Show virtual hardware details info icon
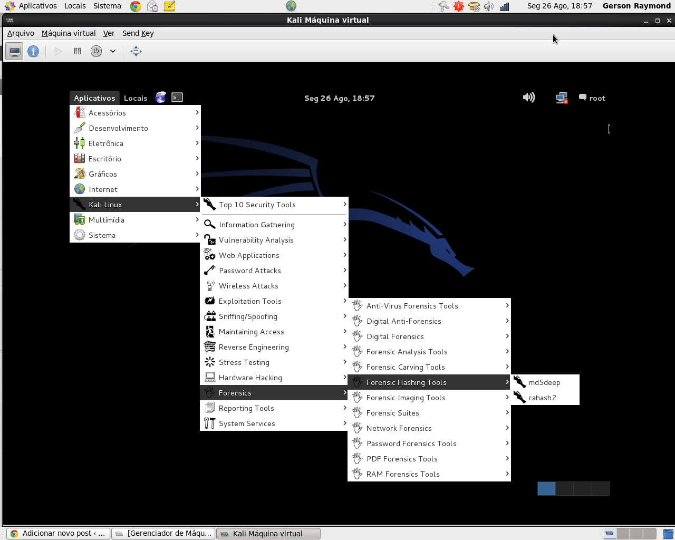 33,51
